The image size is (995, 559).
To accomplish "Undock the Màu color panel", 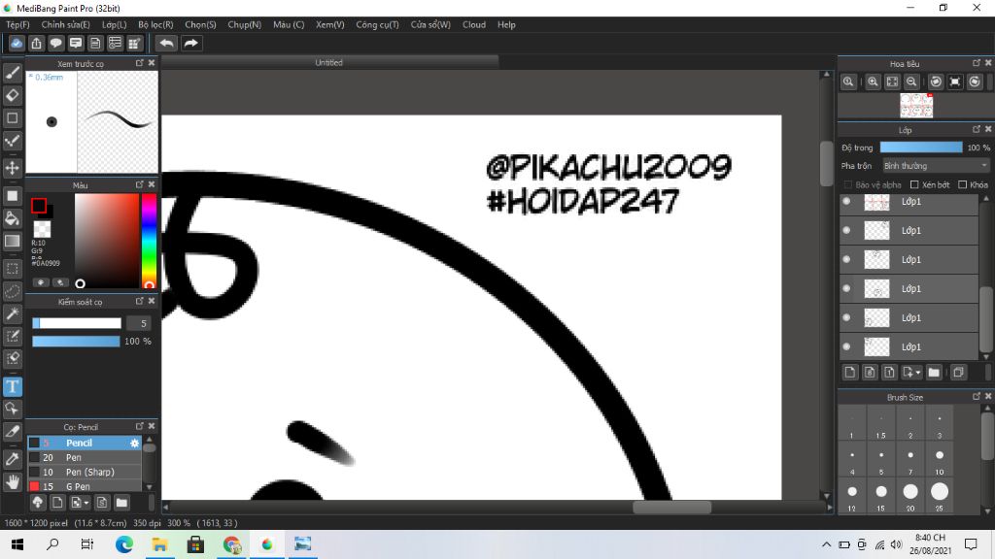I will 140,184.
